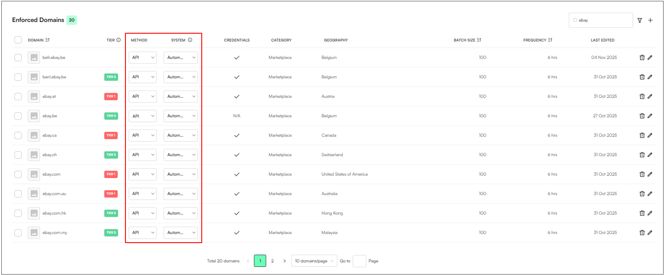The height and width of the screenshot is (275, 664).
Task: Click the System column info icon
Action: [190, 40]
